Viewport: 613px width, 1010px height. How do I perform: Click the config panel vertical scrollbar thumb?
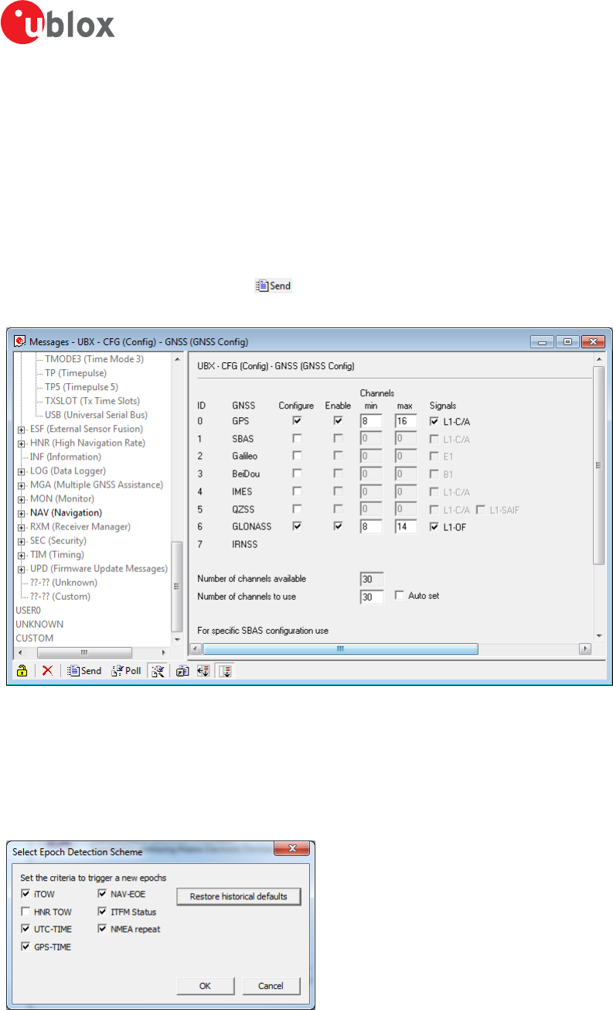(598, 464)
